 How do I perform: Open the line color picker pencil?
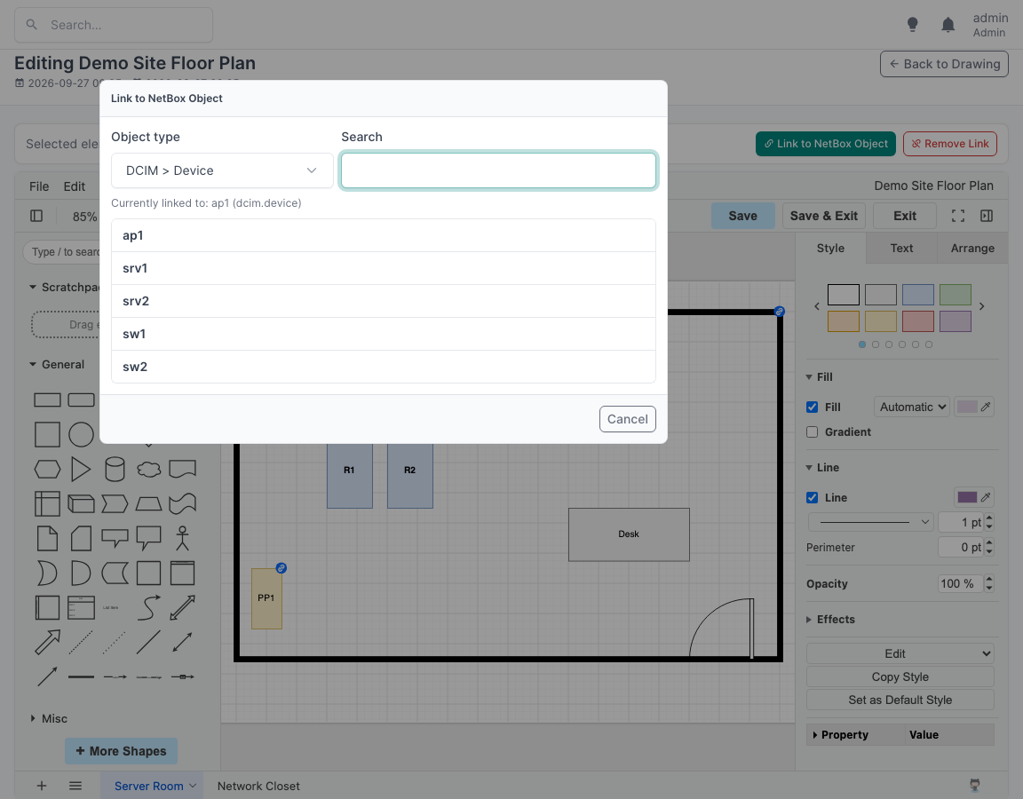click(x=986, y=497)
